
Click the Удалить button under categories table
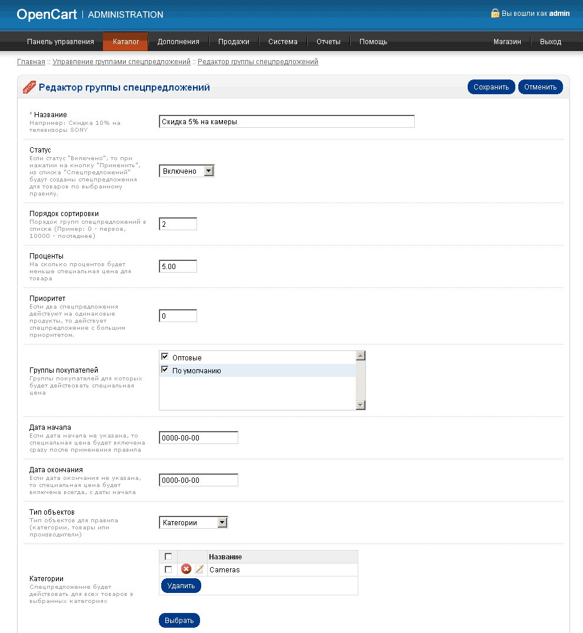181,585
